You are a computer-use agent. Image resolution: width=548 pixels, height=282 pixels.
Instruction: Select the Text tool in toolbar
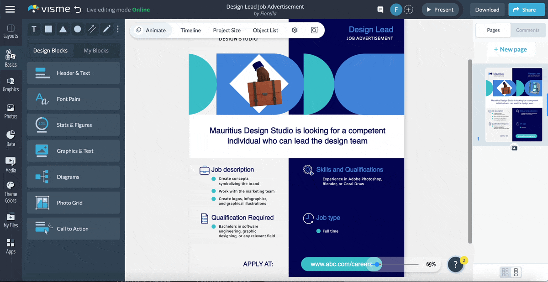[34, 29]
